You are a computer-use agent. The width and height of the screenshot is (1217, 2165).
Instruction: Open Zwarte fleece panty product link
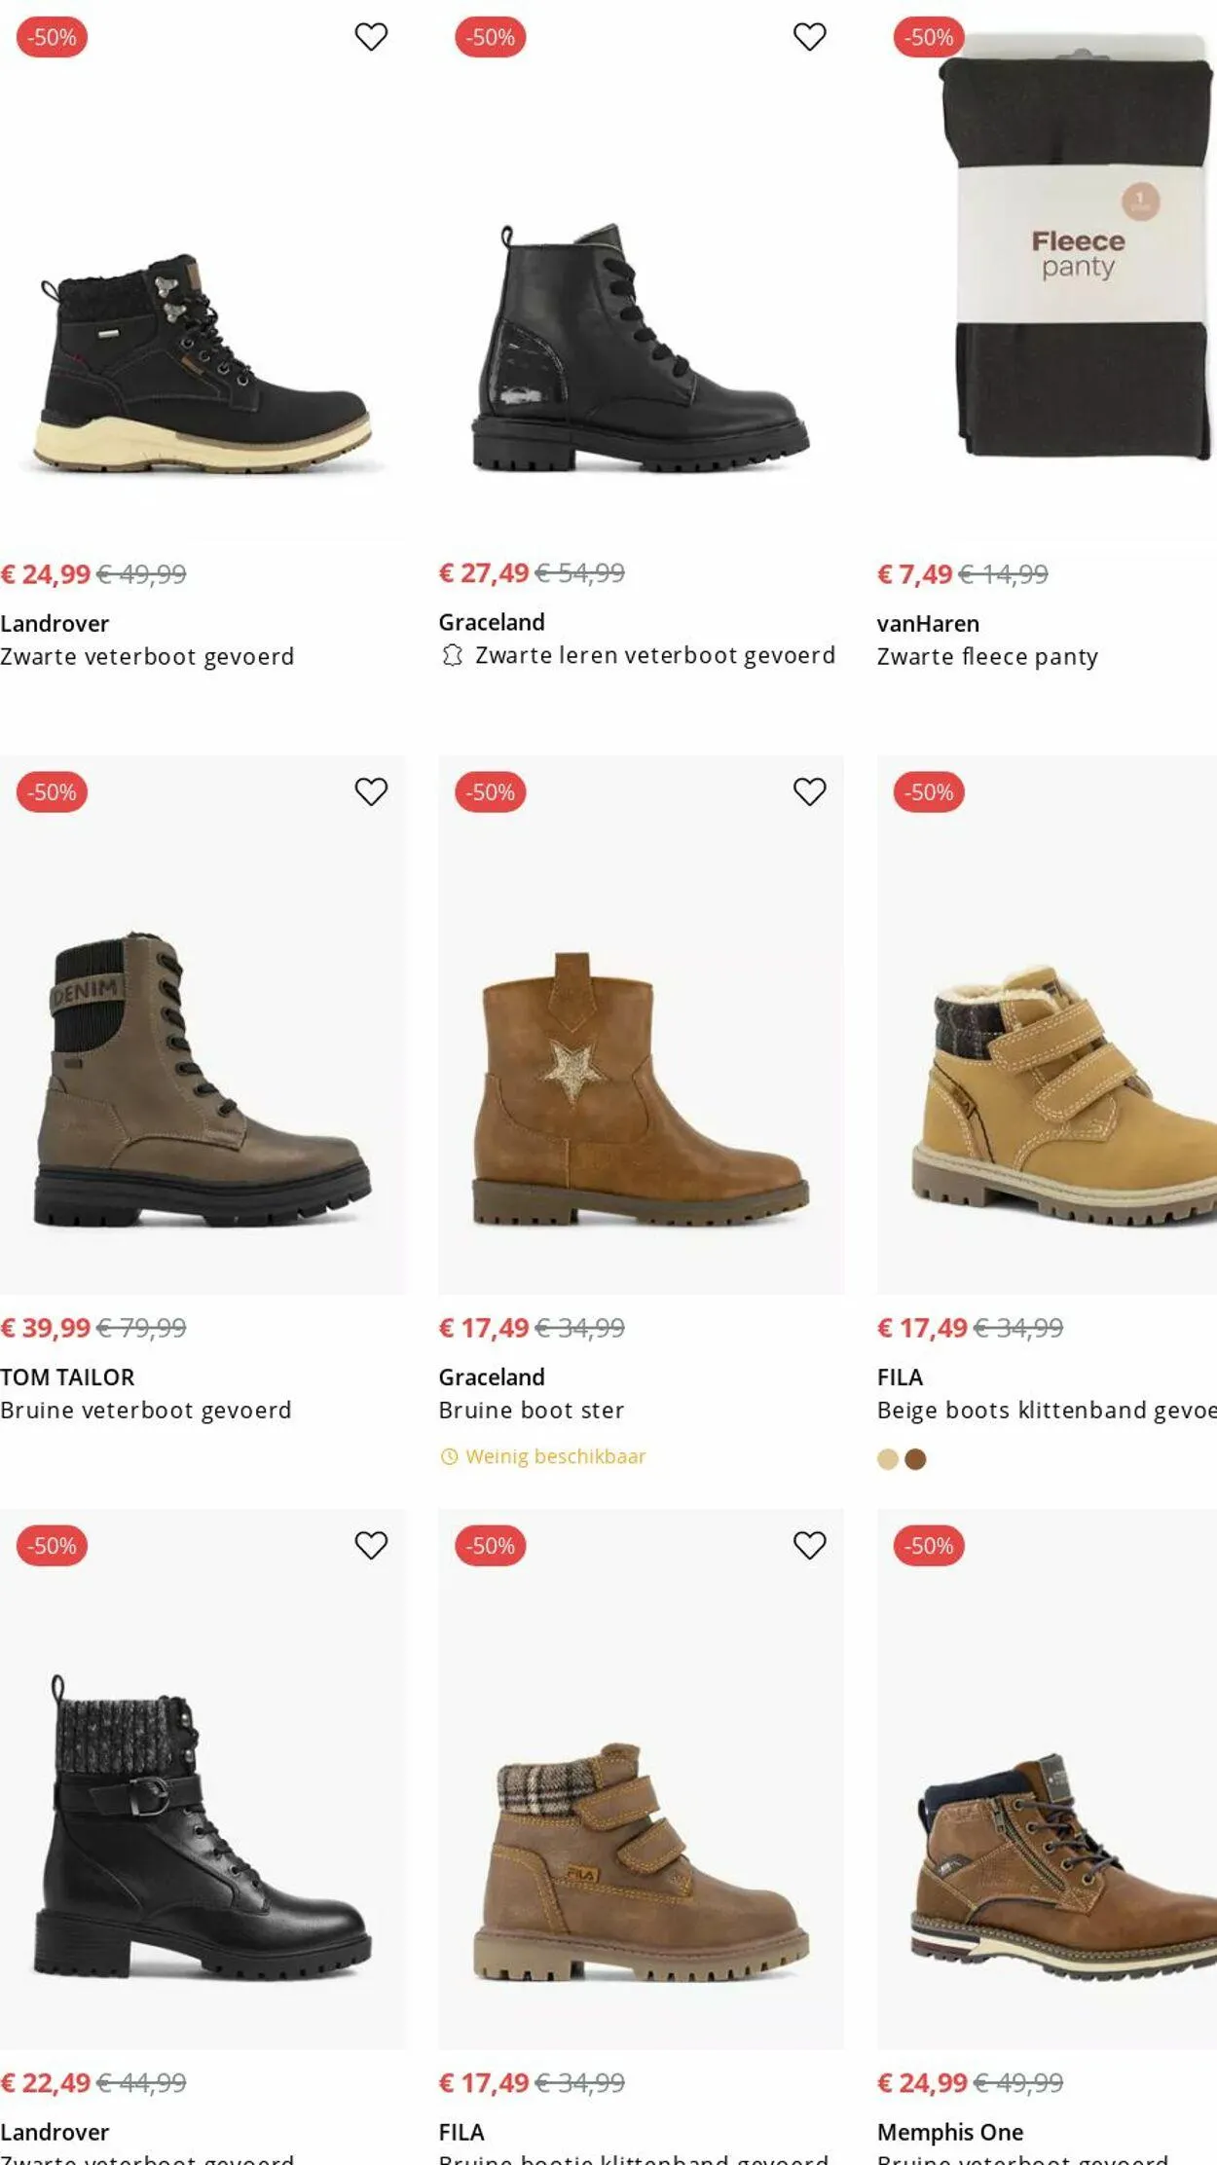(987, 657)
